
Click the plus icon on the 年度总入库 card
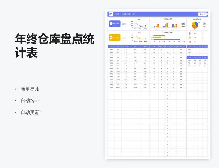tap(111, 24)
